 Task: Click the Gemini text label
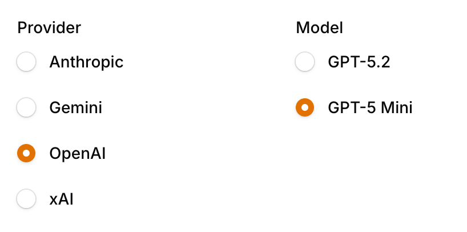point(76,107)
